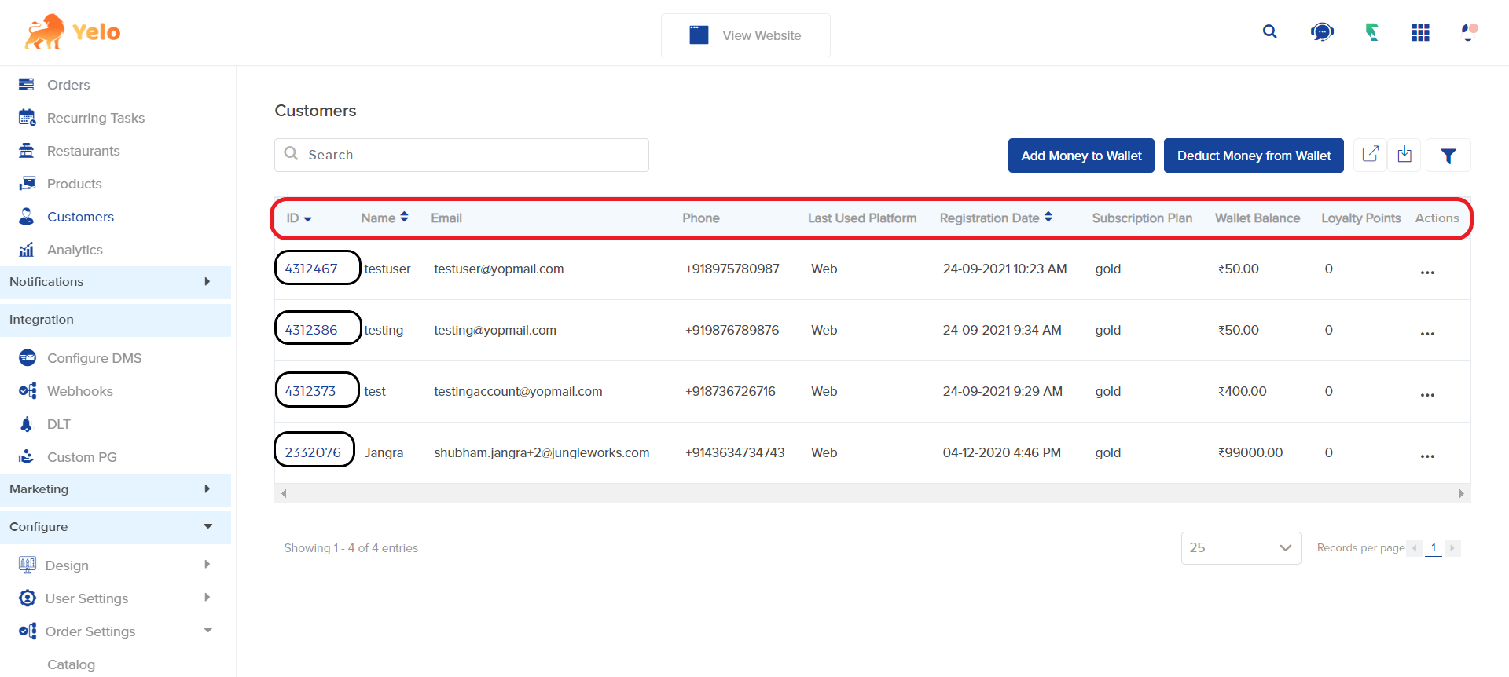Click the import download icon

(1404, 155)
